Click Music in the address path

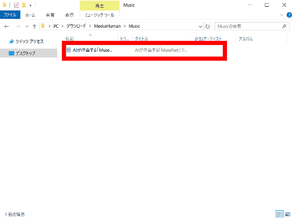point(134,26)
